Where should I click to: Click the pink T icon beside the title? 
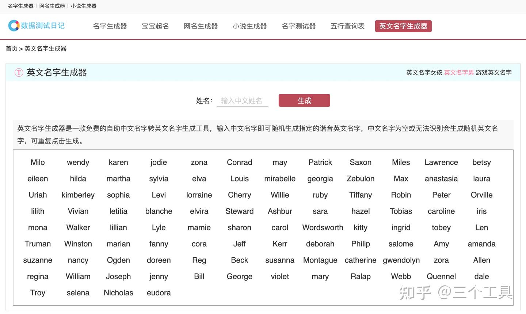[x=19, y=73]
